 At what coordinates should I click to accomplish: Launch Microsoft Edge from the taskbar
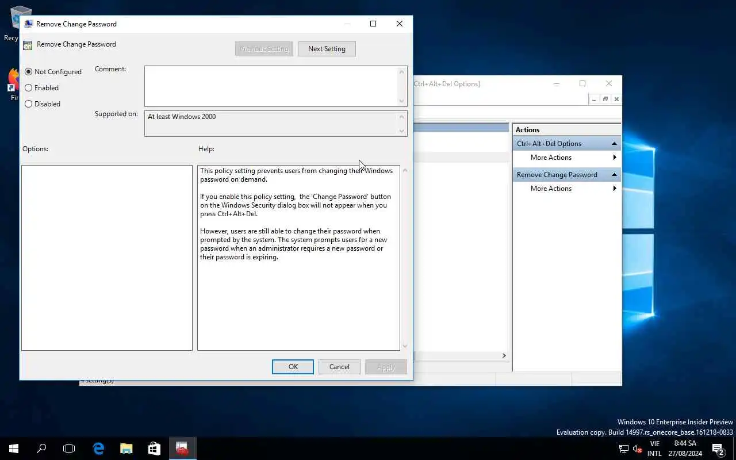[98, 448]
